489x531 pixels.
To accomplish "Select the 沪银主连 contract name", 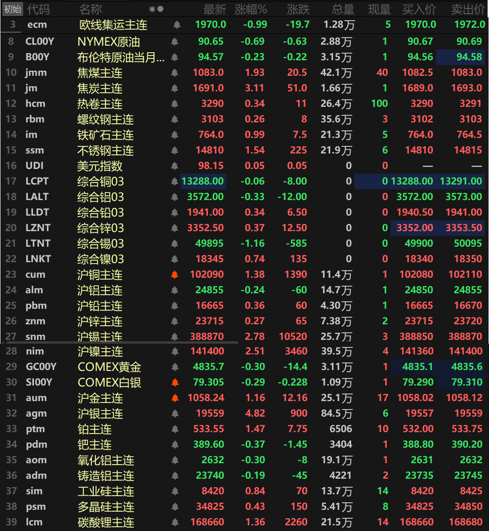I will tap(100, 414).
